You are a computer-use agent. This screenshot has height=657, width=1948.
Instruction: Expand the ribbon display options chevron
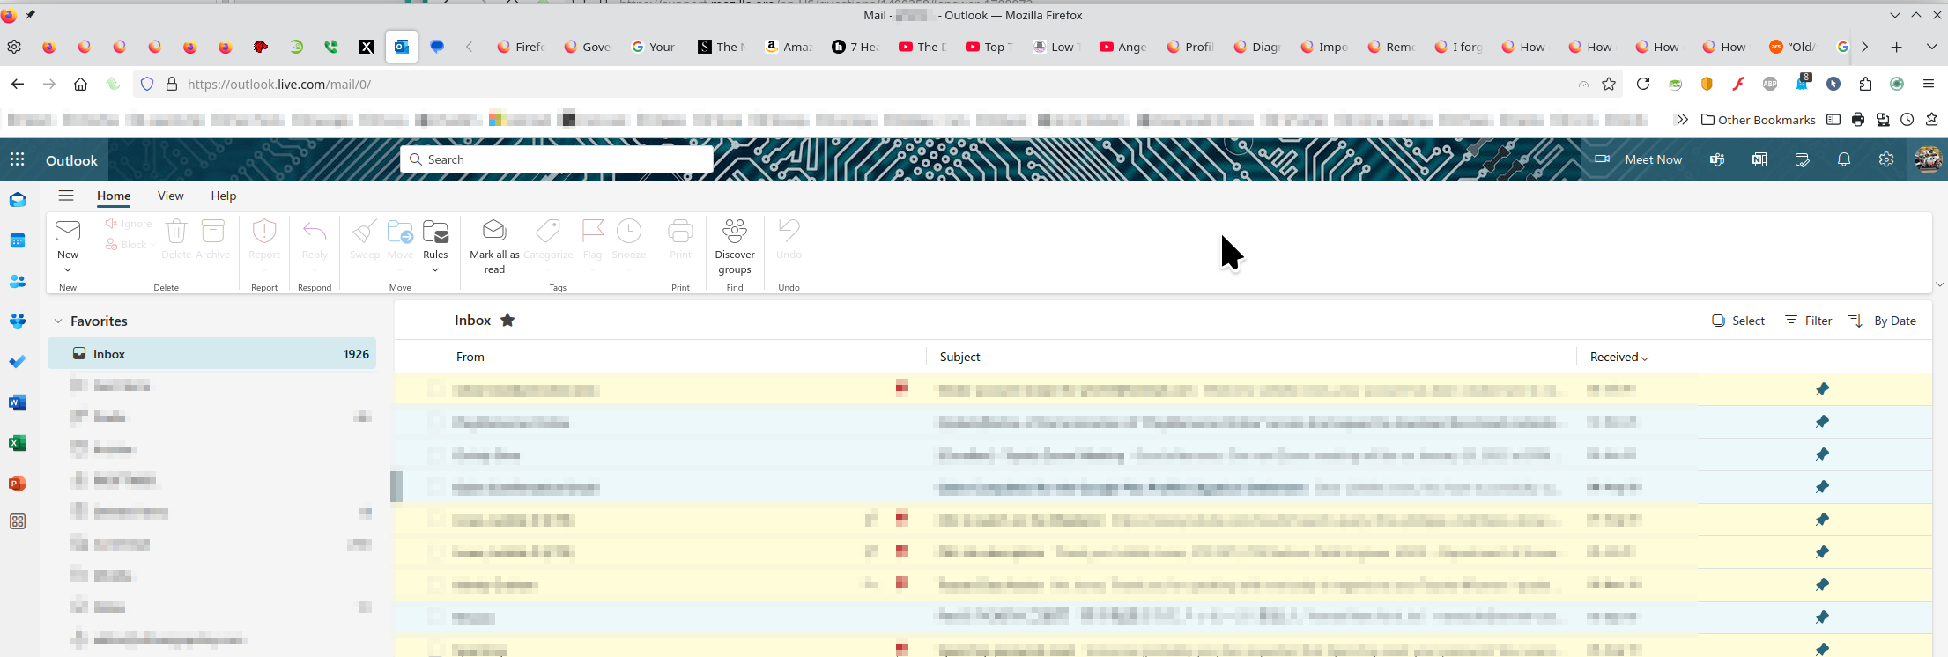[x=1939, y=284]
